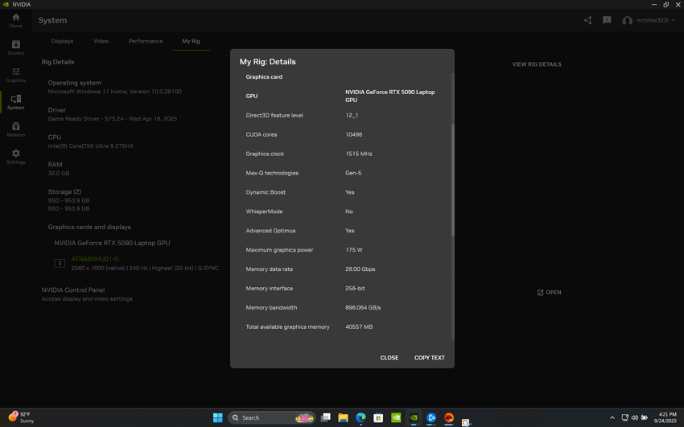Open the Graphics sidebar section
This screenshot has height=427, width=684.
(15, 75)
